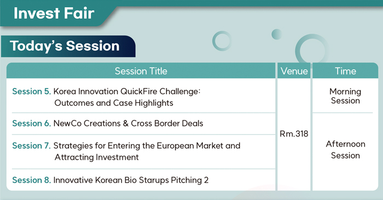This screenshot has width=383, height=200.
Task: Click Attracting Investment text line
Action: (x=97, y=157)
